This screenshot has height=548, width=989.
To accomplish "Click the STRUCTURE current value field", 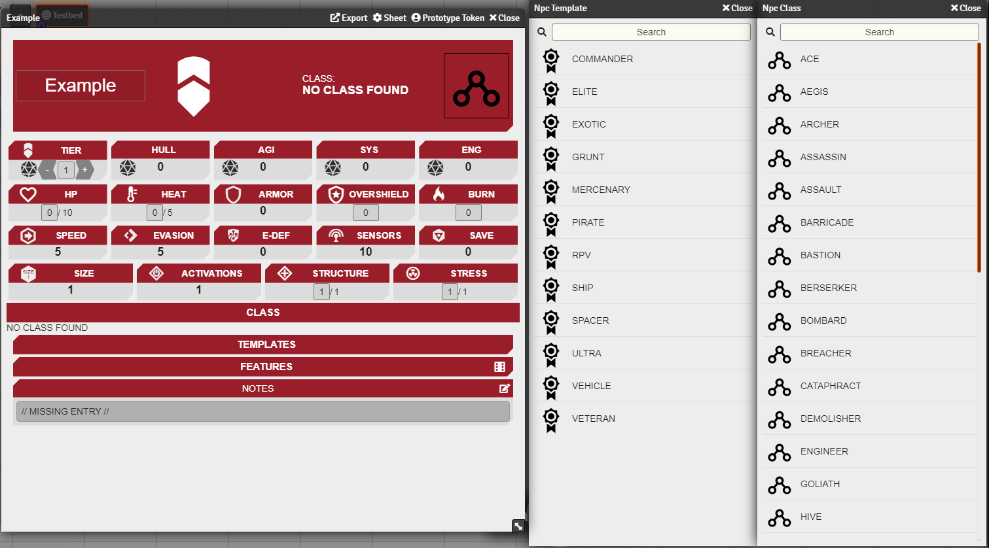I will click(x=321, y=292).
